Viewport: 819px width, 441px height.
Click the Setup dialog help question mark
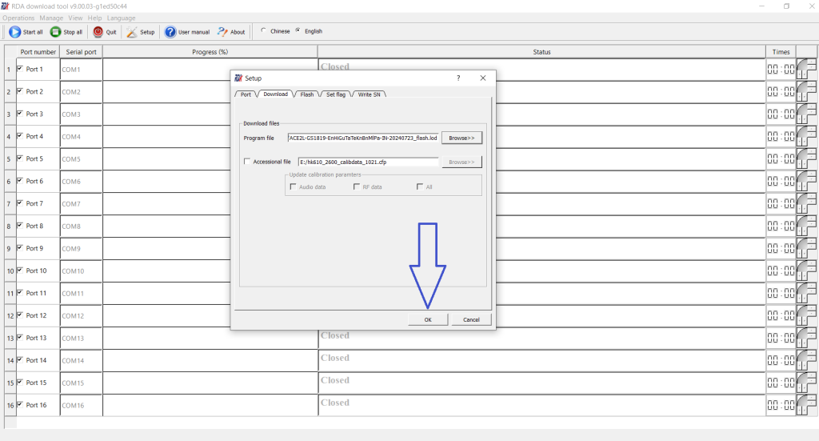click(458, 78)
